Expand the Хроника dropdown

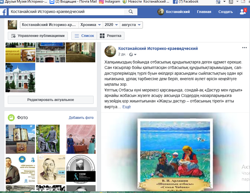[91, 25]
